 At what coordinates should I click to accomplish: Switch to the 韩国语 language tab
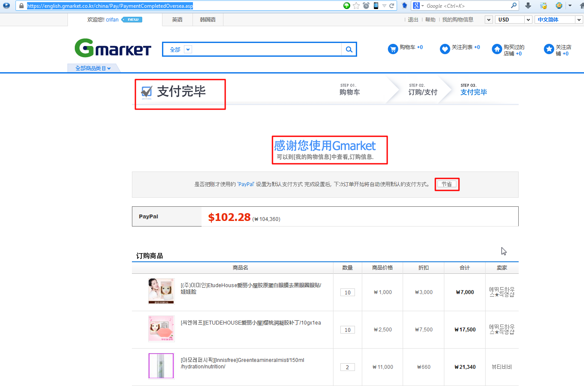coord(208,20)
